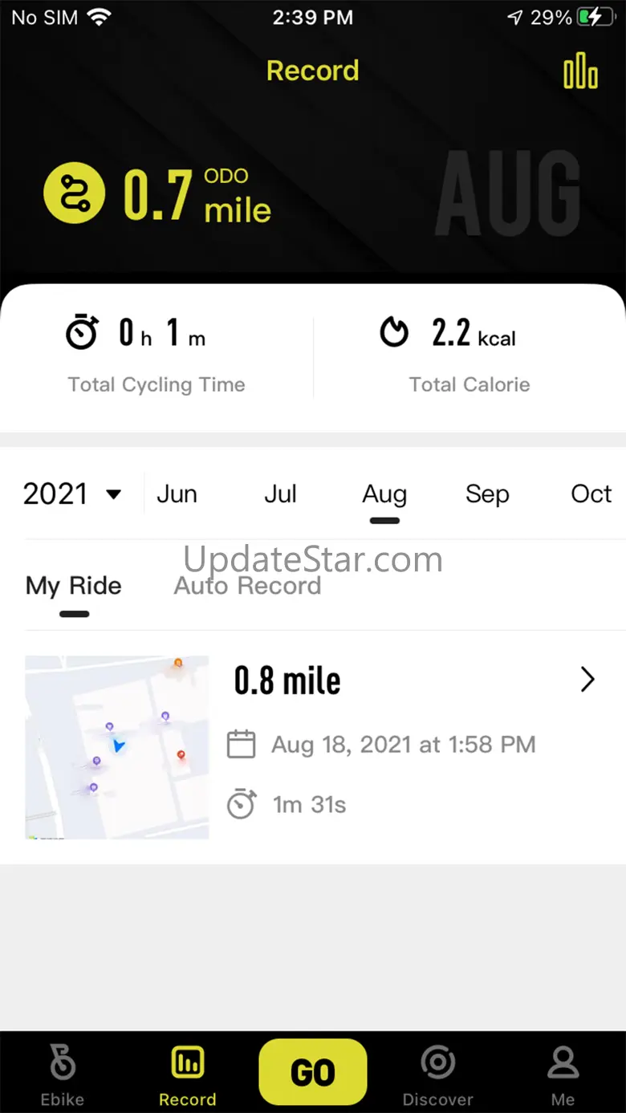Switch to the Auto Record tab

[247, 586]
